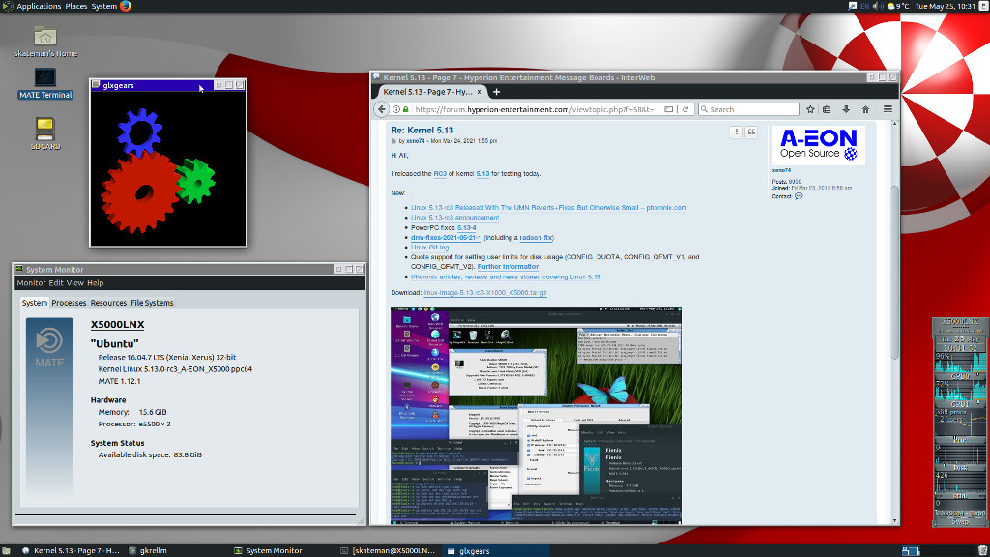Viewport: 990px width, 557px height.
Task: Open the Places menu
Action: [x=75, y=6]
